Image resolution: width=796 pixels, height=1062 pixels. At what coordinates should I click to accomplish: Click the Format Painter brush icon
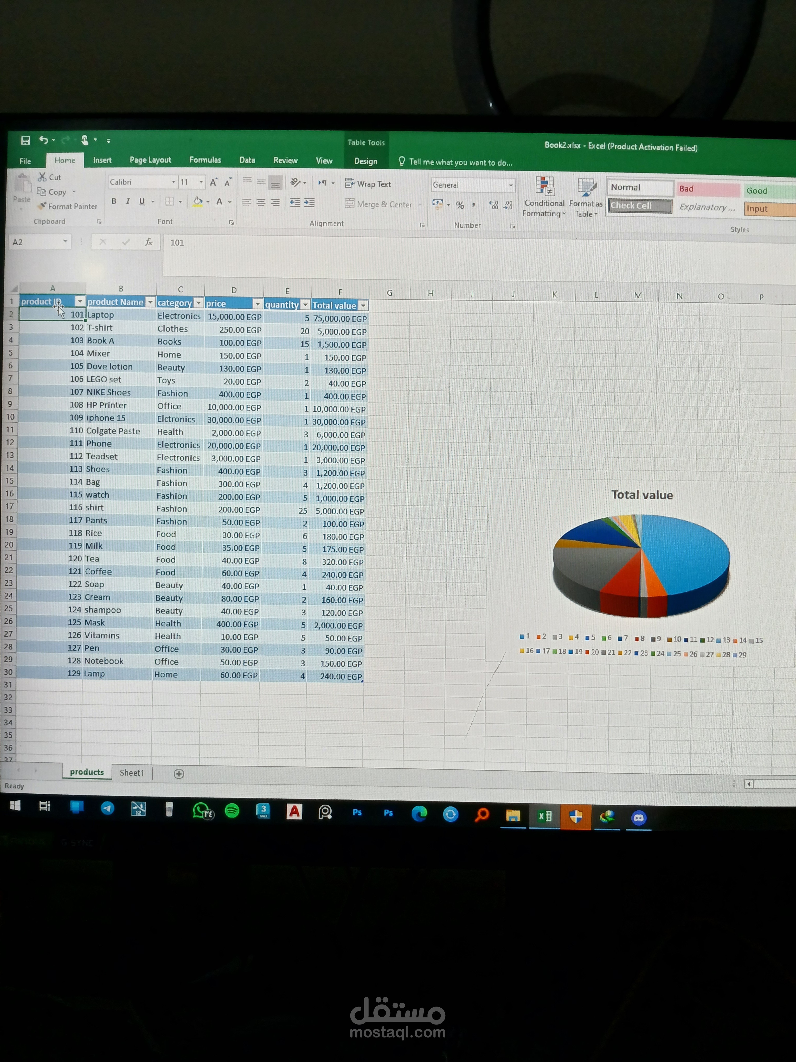click(43, 206)
